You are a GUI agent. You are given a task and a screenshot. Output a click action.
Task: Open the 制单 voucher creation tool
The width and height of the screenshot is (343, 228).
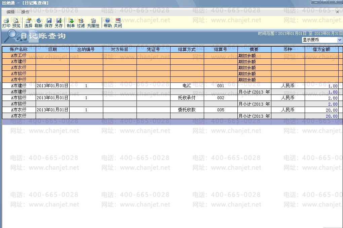[71, 23]
